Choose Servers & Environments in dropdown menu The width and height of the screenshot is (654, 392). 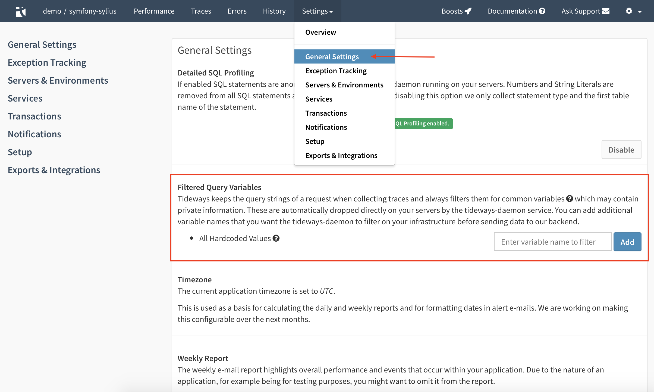click(344, 85)
